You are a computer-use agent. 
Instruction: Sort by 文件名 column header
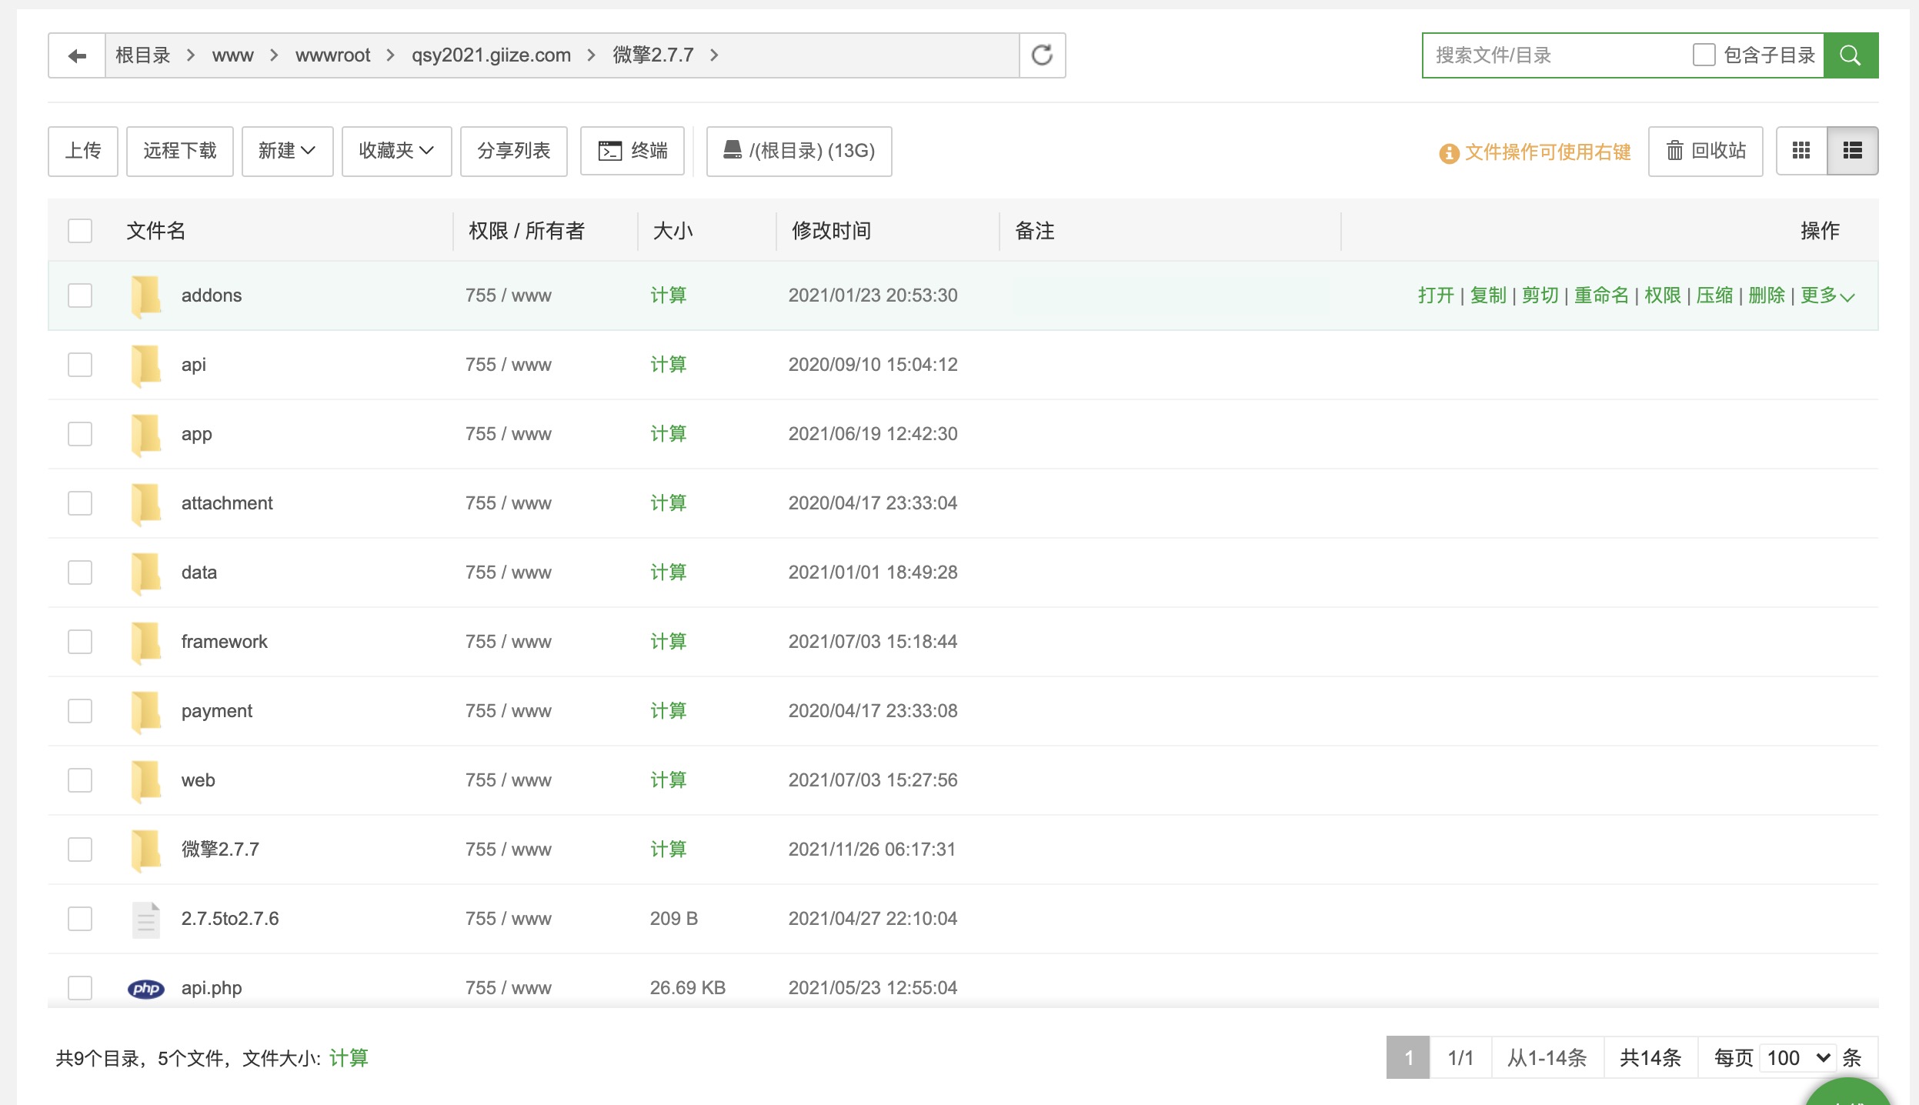[155, 231]
